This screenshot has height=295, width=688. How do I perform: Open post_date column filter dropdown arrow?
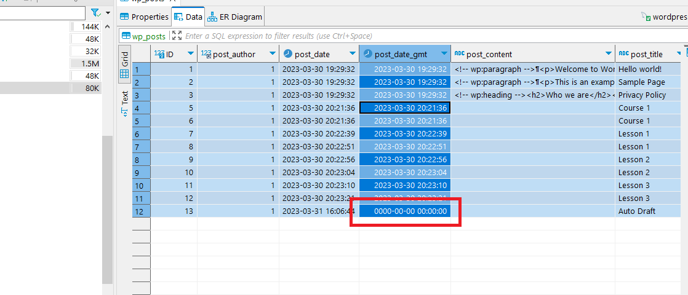(x=353, y=54)
